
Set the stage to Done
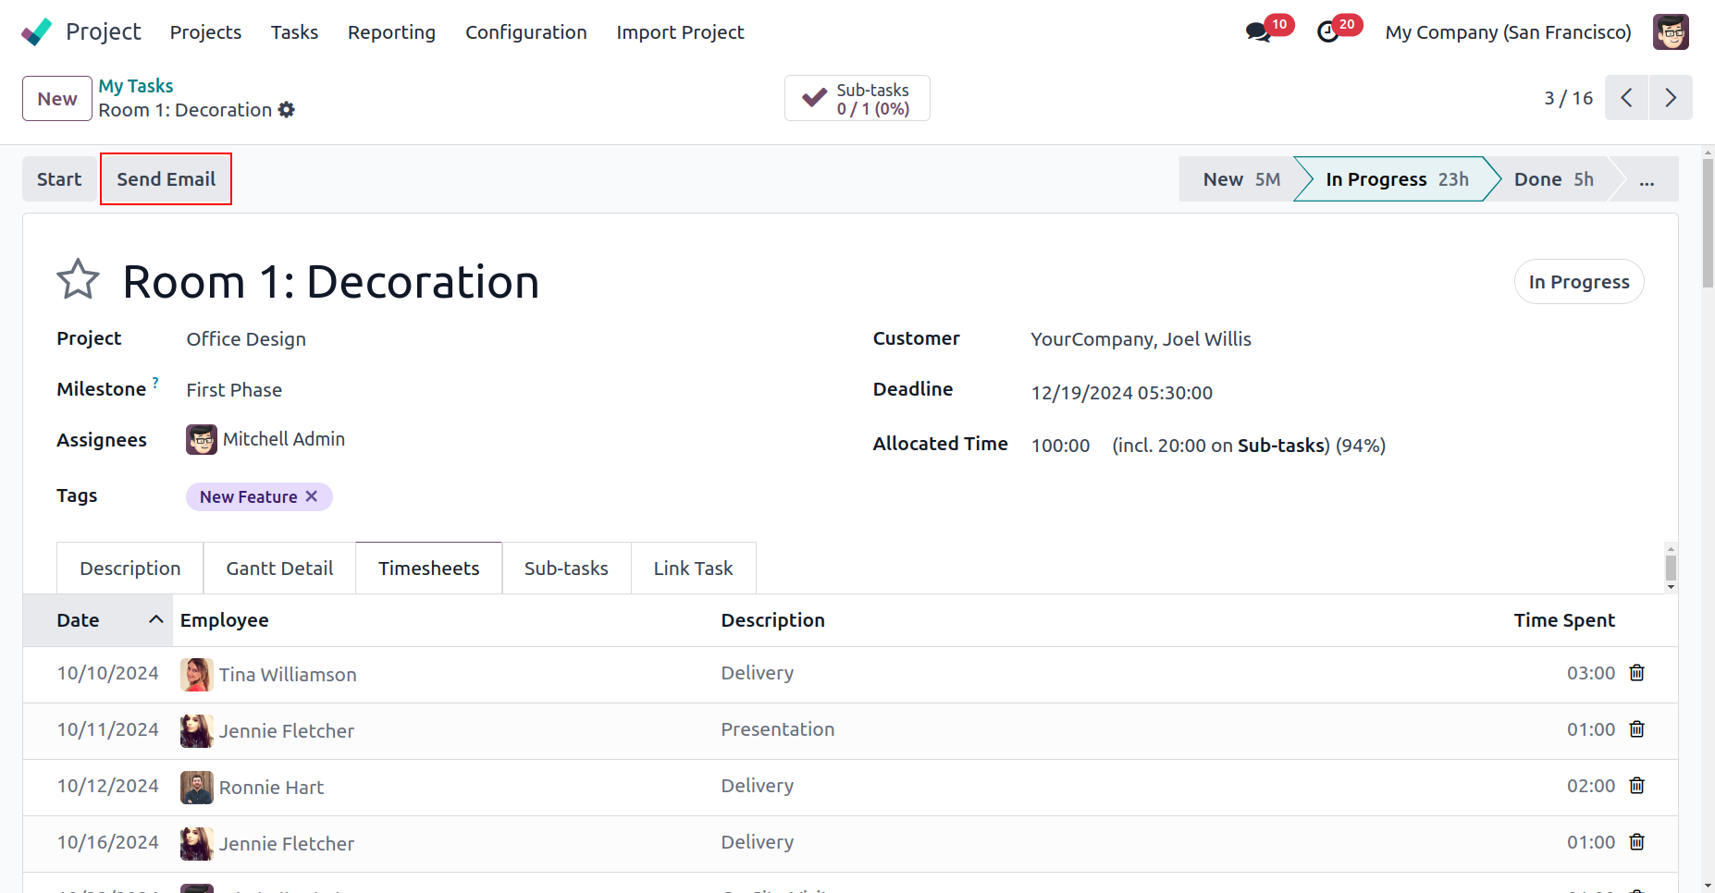click(x=1552, y=179)
